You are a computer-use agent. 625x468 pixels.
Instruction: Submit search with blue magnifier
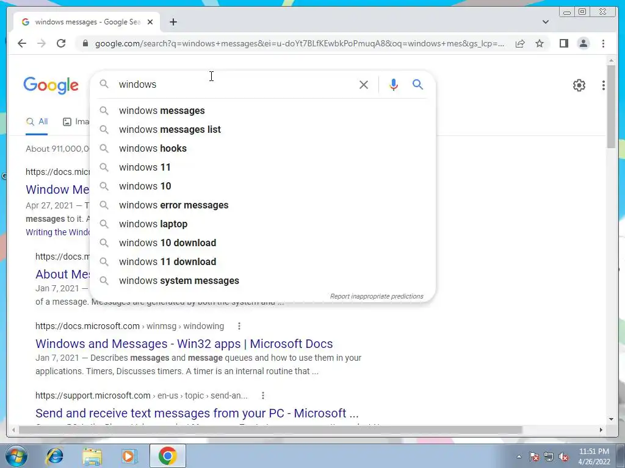(x=417, y=84)
